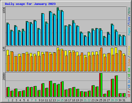
Task: Click the "Daily usage for January 2023" title
Action: click(30, 4)
